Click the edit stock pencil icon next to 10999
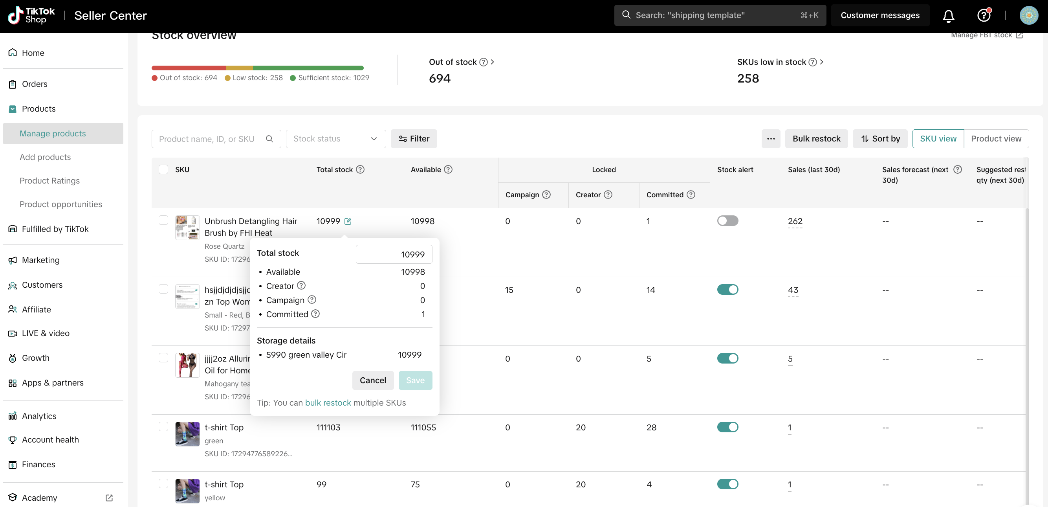Viewport: 1048px width, 507px height. coord(348,221)
